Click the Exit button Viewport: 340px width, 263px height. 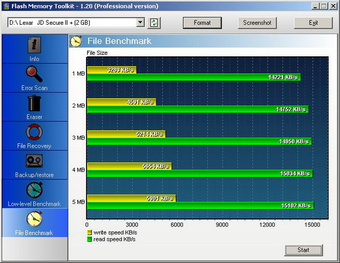pos(313,23)
